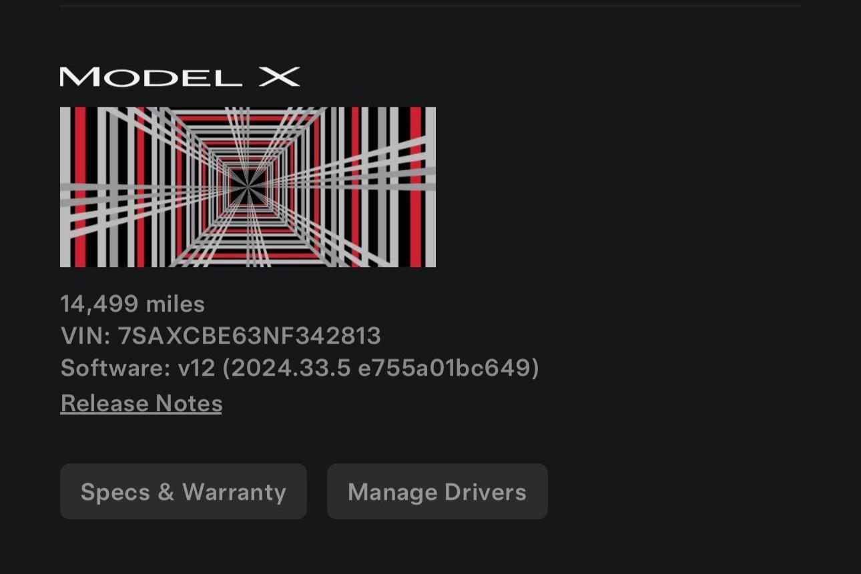
Task: Click the word Drivers on the button
Action: tap(485, 493)
